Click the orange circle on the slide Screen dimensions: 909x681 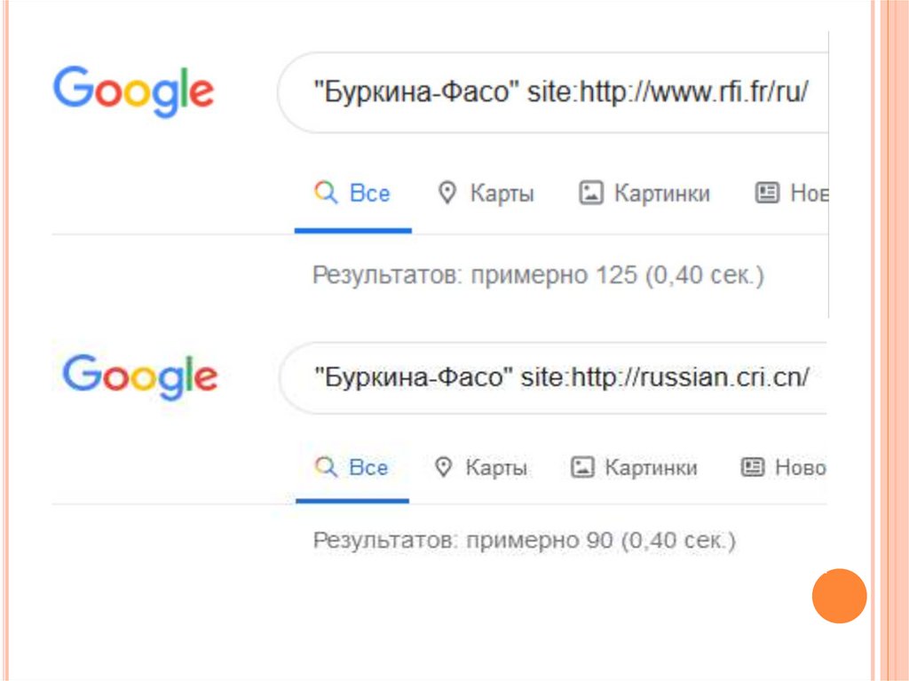(x=839, y=596)
